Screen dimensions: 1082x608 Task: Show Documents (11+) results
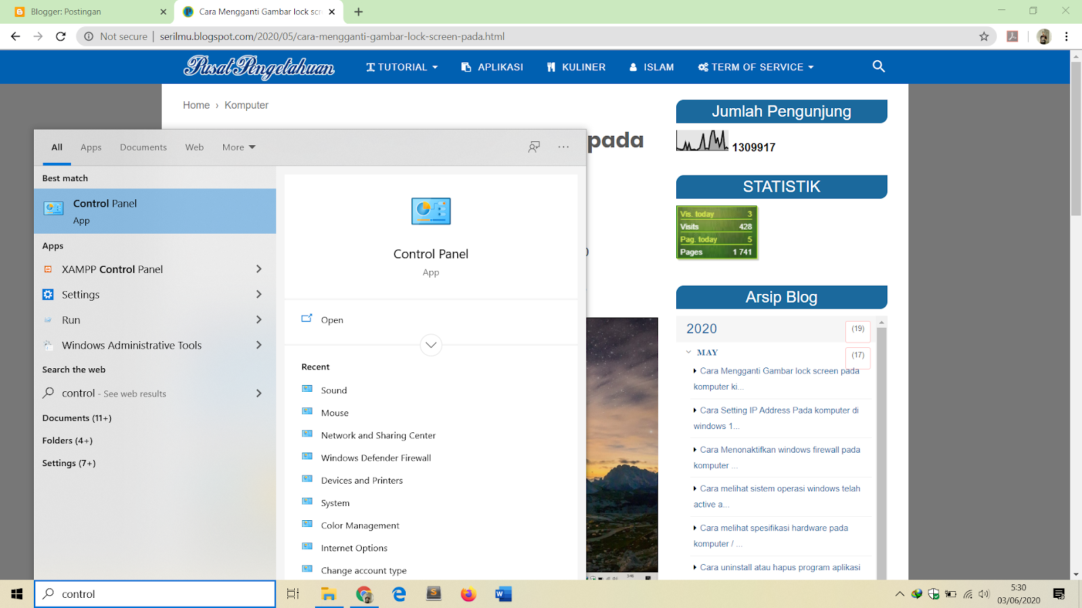pyautogui.click(x=77, y=418)
